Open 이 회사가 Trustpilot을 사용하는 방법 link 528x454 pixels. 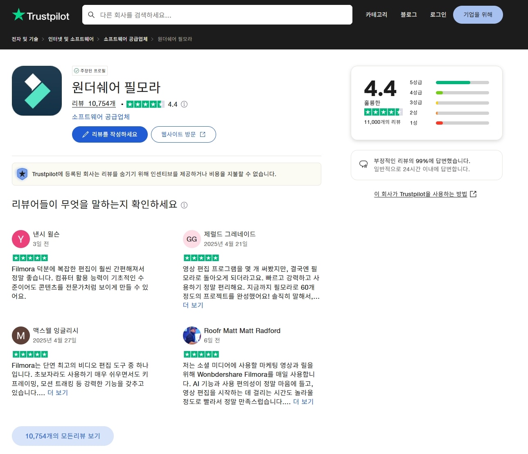[x=420, y=194]
